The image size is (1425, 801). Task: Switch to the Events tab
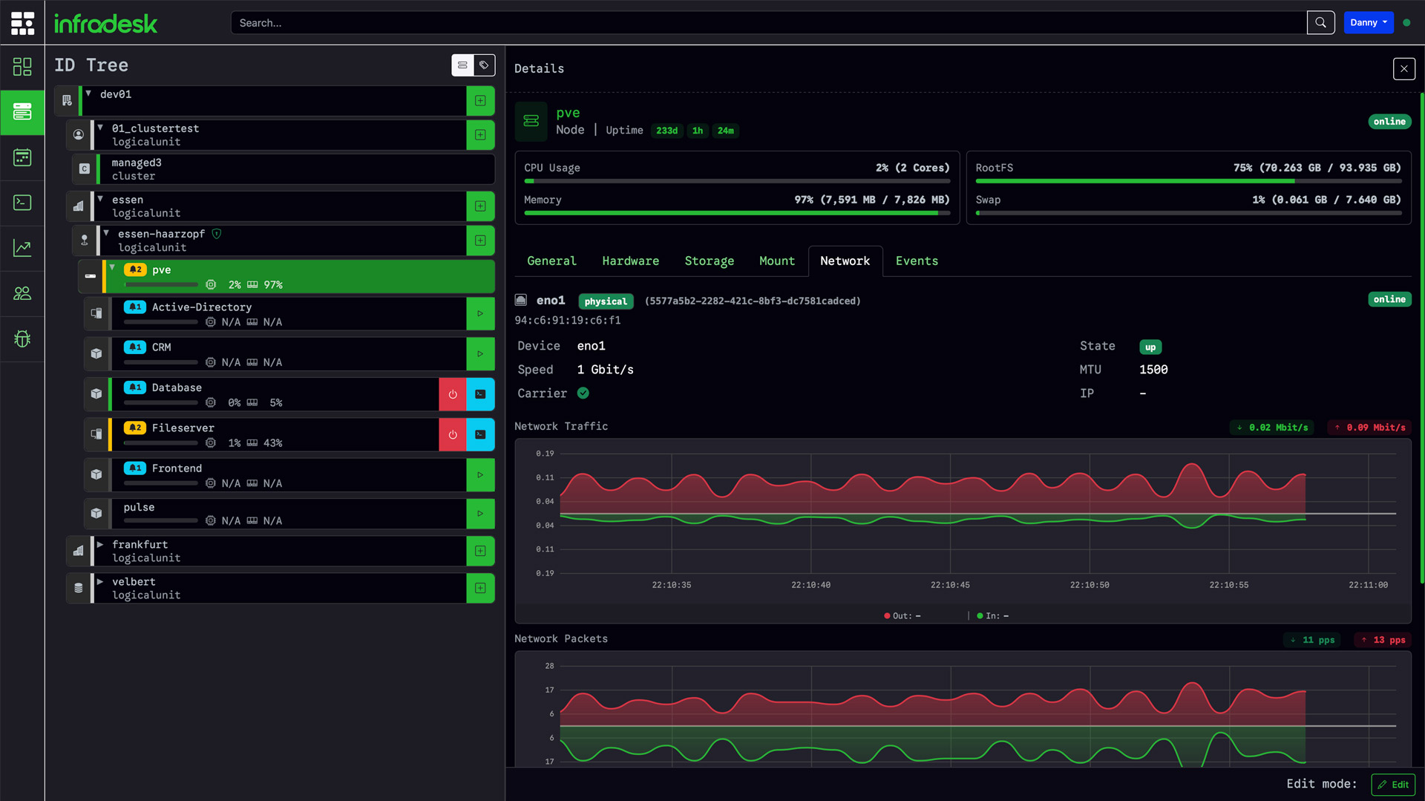(917, 261)
